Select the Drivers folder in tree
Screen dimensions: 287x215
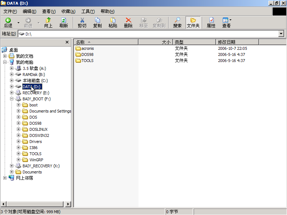click(36, 142)
